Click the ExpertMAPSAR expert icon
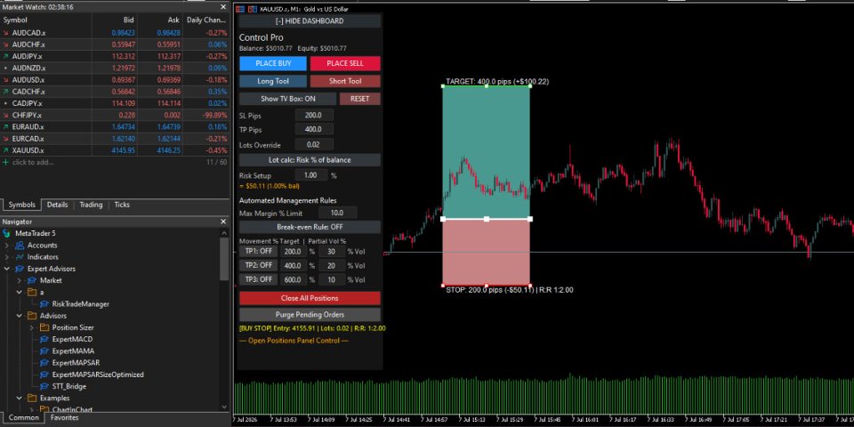The image size is (854, 427). pyautogui.click(x=44, y=363)
